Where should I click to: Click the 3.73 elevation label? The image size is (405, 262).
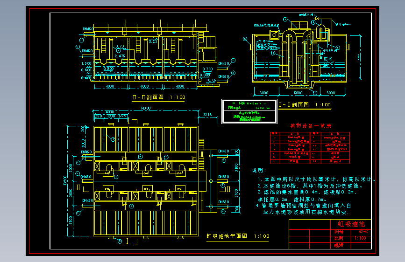coord(120,46)
